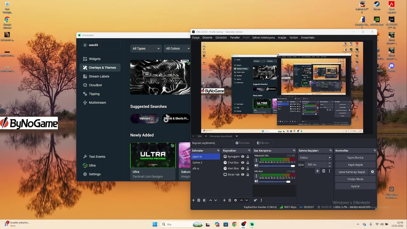Move the source down with the Kaynaklar down arrow
This screenshot has width=407, height=229.
coord(246,200)
